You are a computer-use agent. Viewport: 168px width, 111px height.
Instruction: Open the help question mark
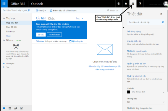pyautogui.click(x=140, y=4)
